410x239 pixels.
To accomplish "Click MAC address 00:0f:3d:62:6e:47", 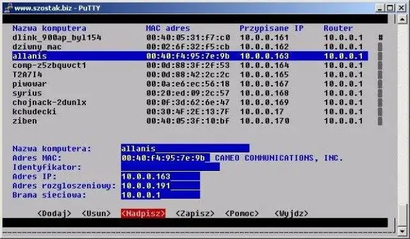I will click(x=188, y=103).
